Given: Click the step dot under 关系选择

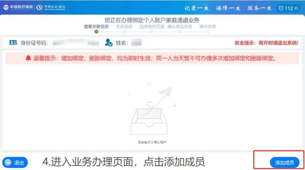Looking at the screenshot, I should (124, 32).
